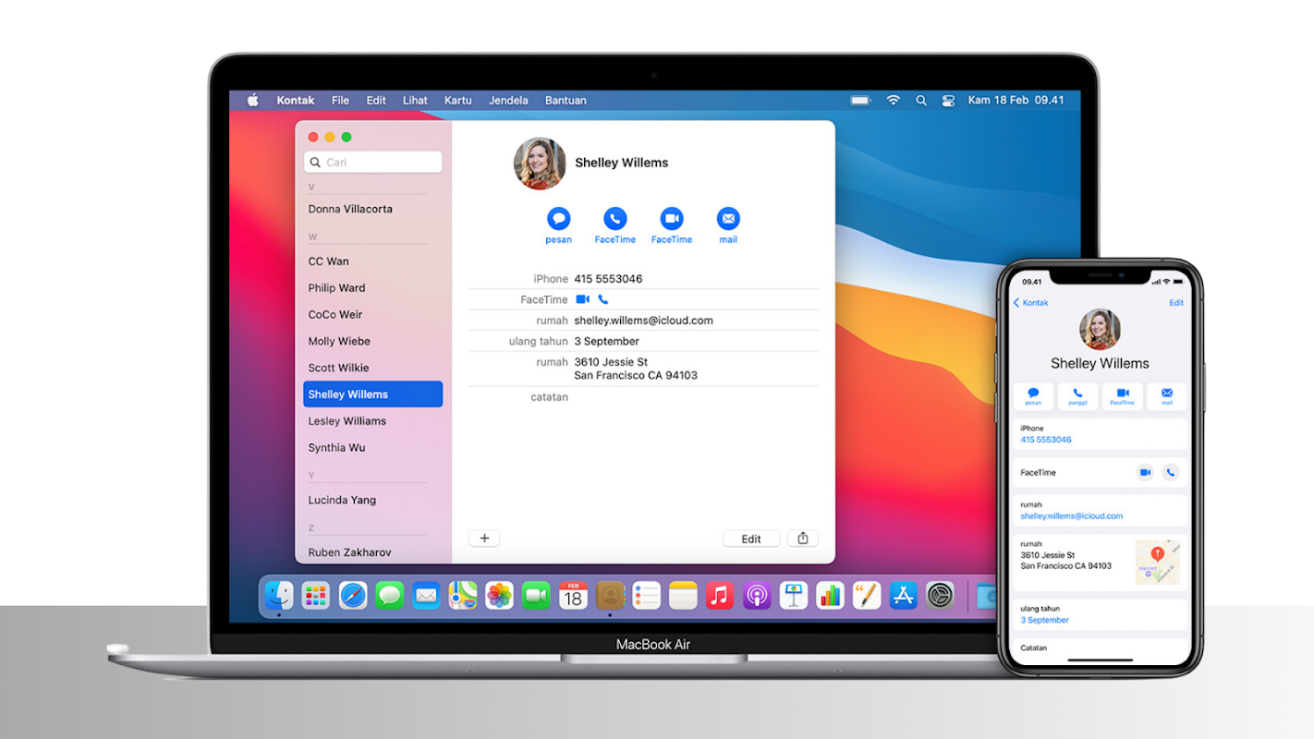
Task: Open the Kontak menu in menu bar
Action: (296, 100)
